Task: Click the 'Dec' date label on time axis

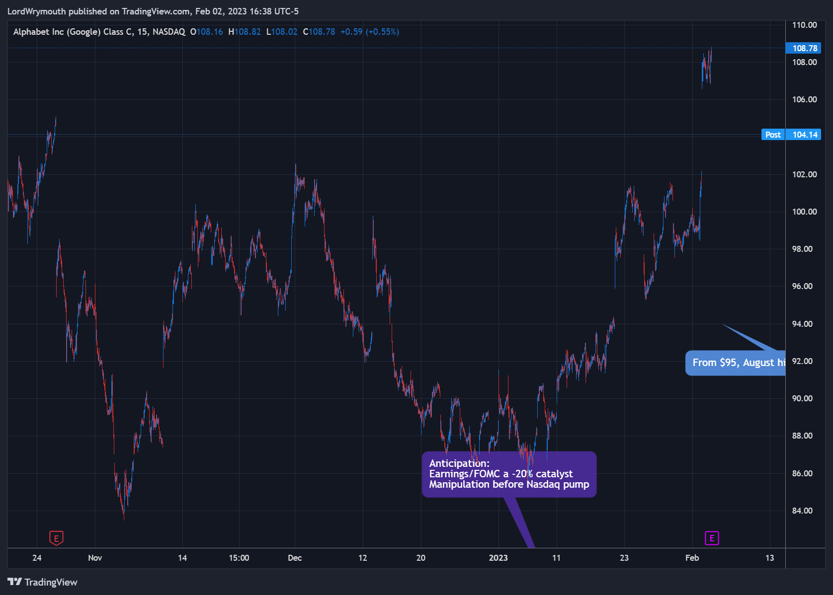Action: [295, 558]
